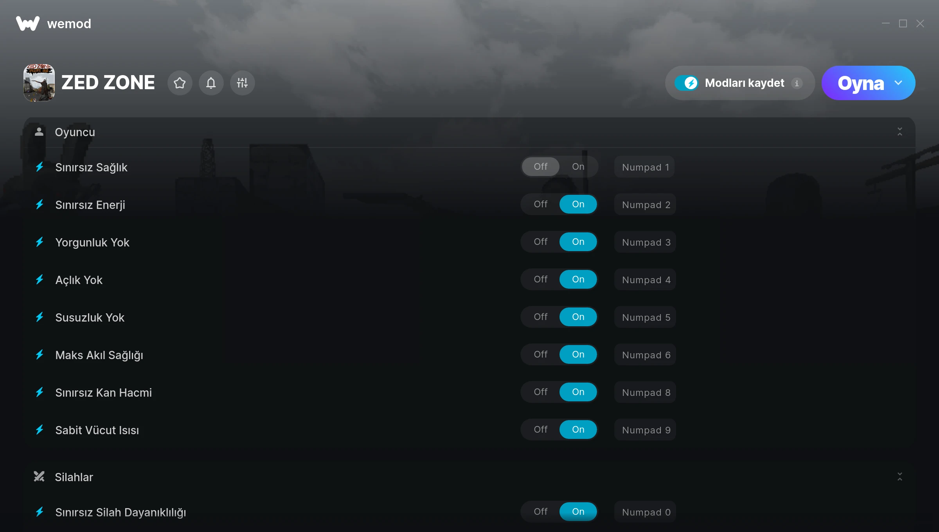Select the Sınırsız Enerji mod label
The image size is (939, 532).
(90, 205)
